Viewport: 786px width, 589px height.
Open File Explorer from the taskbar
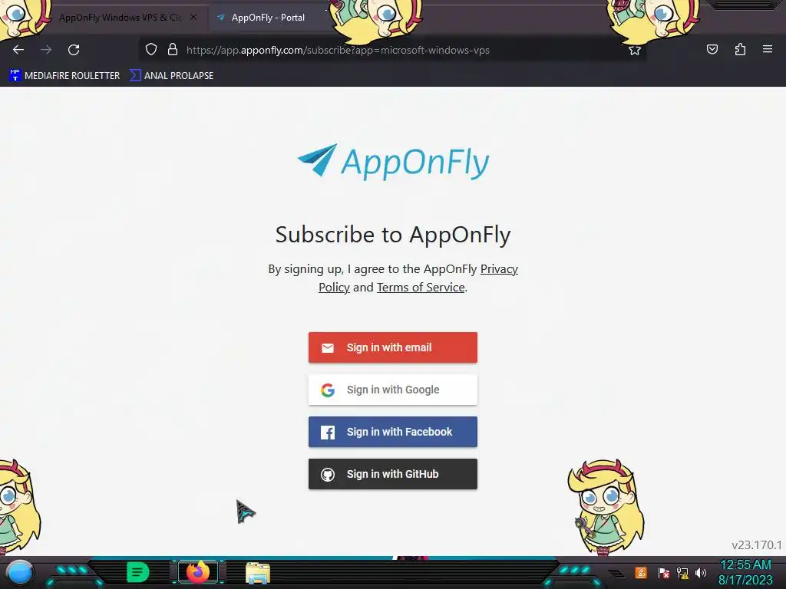258,573
